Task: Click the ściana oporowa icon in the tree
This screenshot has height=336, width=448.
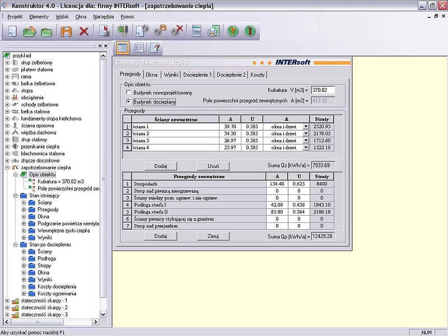Action: tap(15, 125)
